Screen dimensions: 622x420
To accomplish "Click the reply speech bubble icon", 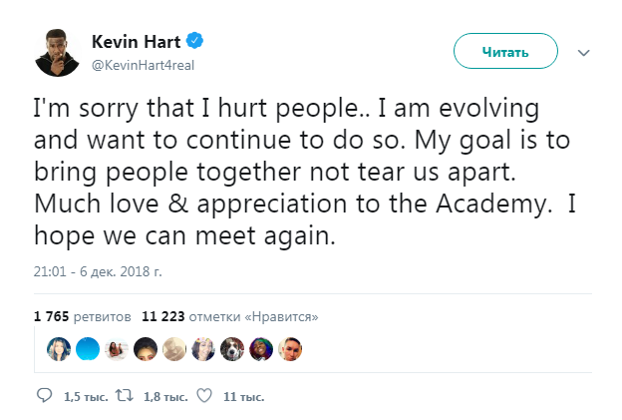I will coord(44,396).
